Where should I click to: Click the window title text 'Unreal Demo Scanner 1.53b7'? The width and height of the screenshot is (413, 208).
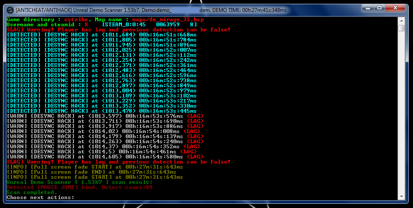pyautogui.click(x=107, y=10)
